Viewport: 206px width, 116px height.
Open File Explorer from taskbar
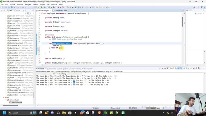tap(64, 113)
